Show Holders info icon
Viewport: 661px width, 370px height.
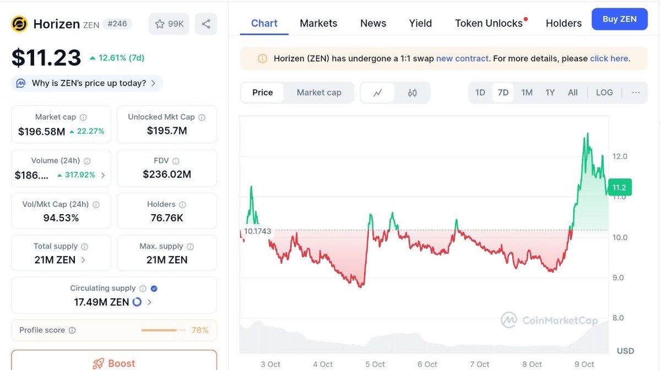pos(183,204)
